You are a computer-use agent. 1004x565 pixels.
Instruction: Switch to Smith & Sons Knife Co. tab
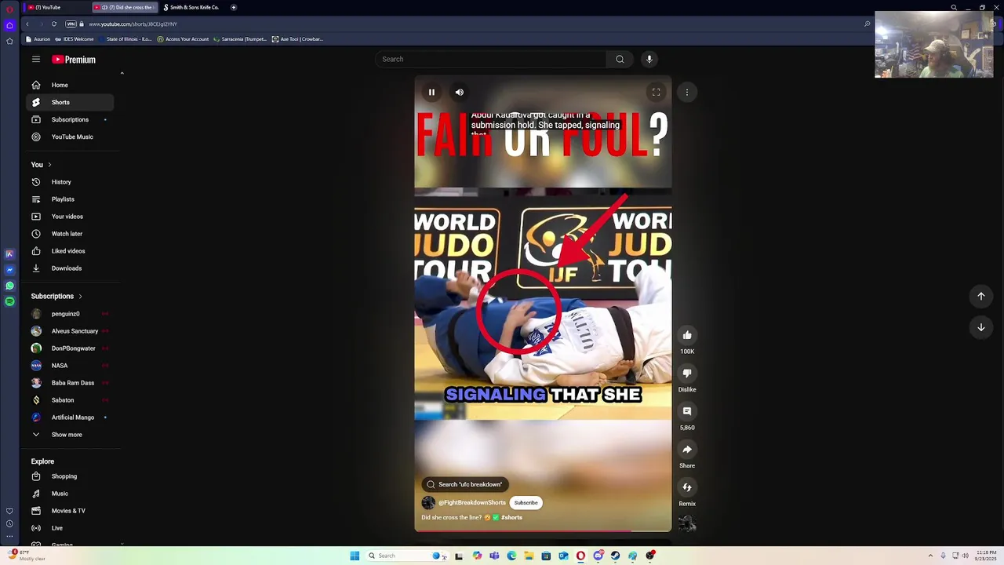coord(191,7)
